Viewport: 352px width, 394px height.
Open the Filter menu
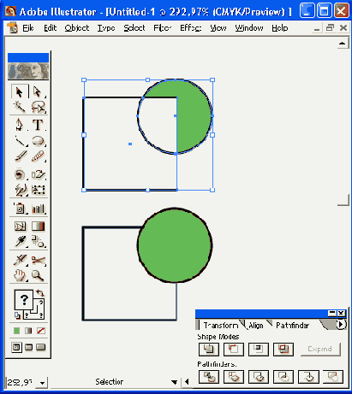[163, 28]
